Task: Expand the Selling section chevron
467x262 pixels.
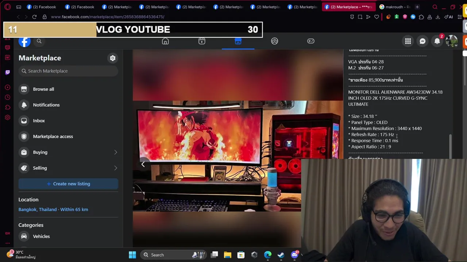Action: pyautogui.click(x=115, y=168)
